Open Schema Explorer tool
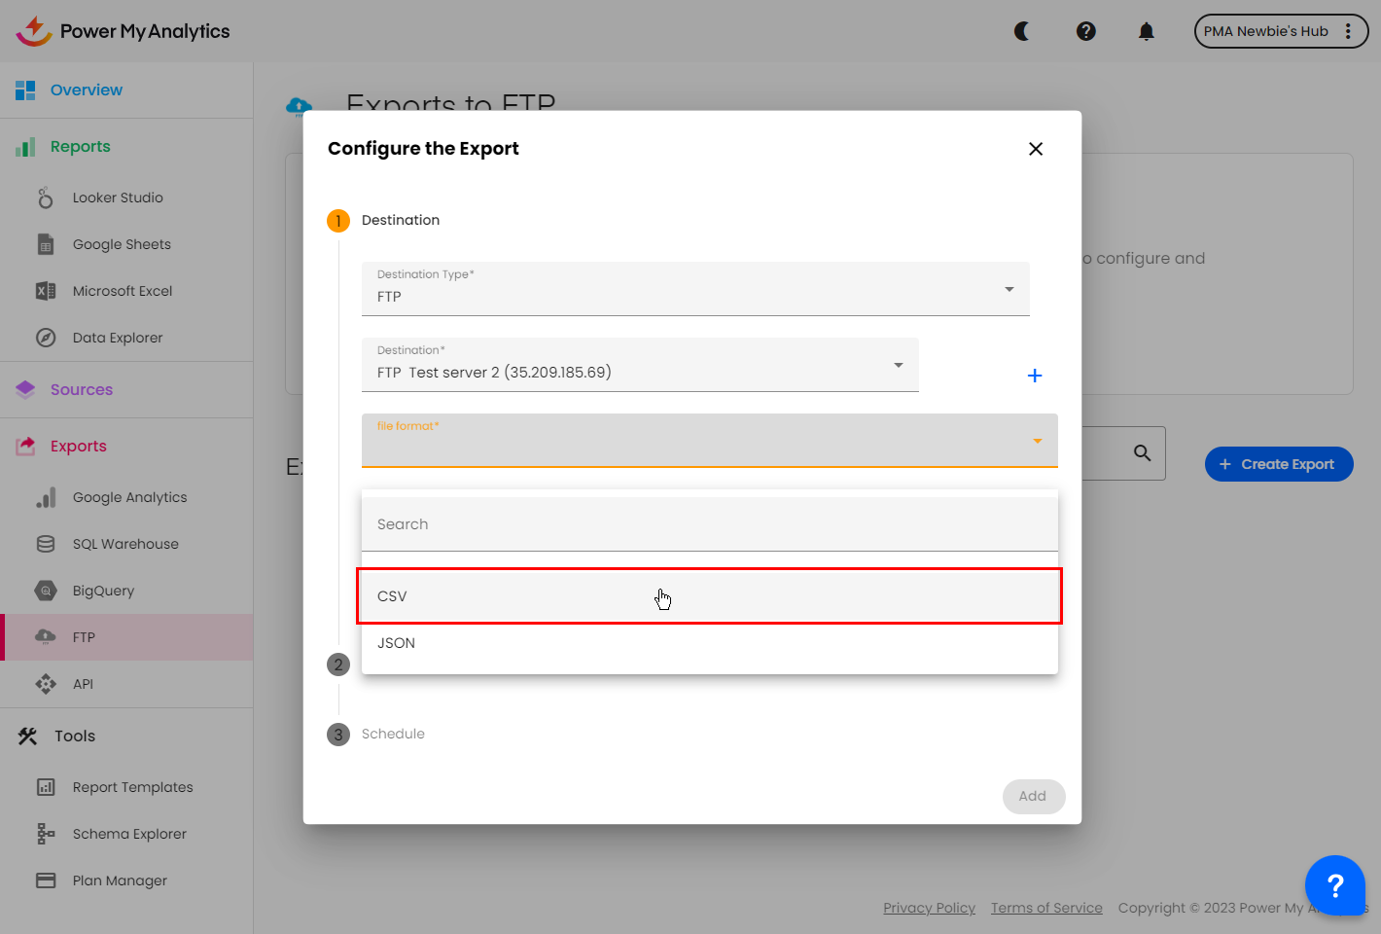The width and height of the screenshot is (1381, 934). pos(129,834)
